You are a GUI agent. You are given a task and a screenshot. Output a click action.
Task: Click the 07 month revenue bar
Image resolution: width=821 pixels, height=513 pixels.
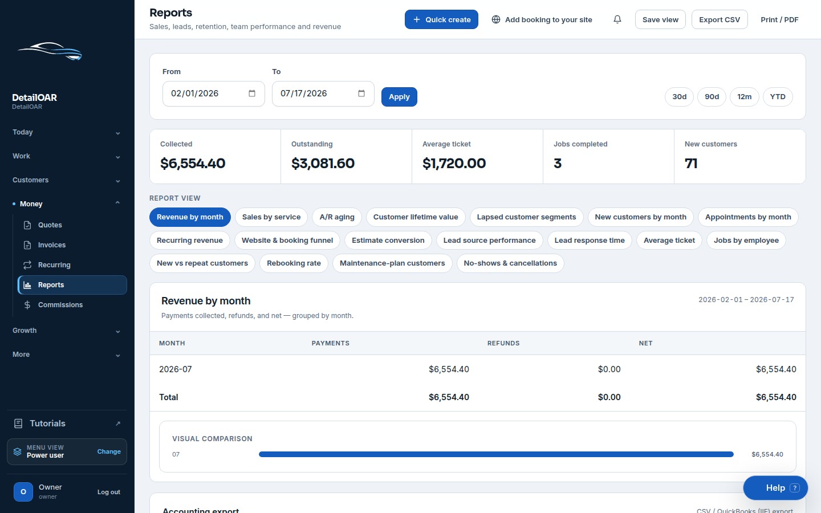click(x=496, y=454)
